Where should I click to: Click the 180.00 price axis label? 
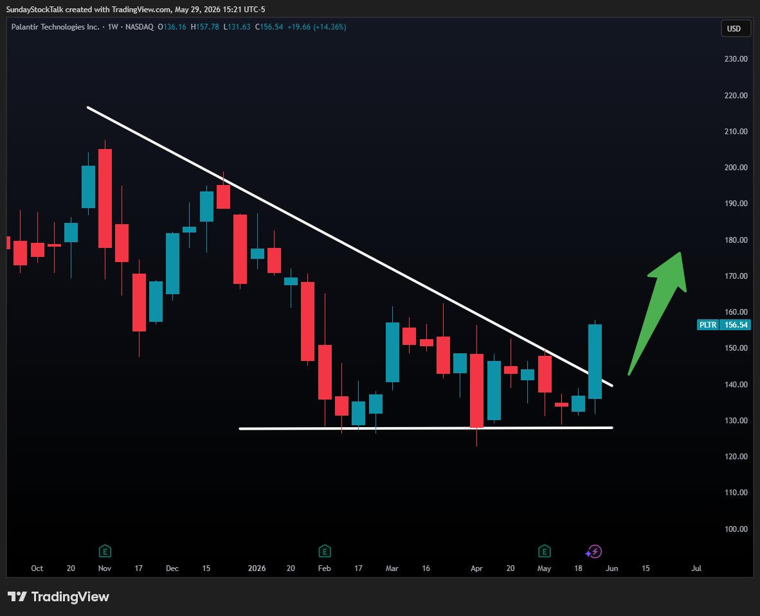[736, 240]
